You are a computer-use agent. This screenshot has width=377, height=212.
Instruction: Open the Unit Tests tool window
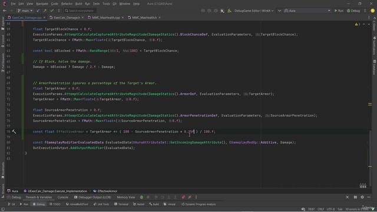[101, 204]
